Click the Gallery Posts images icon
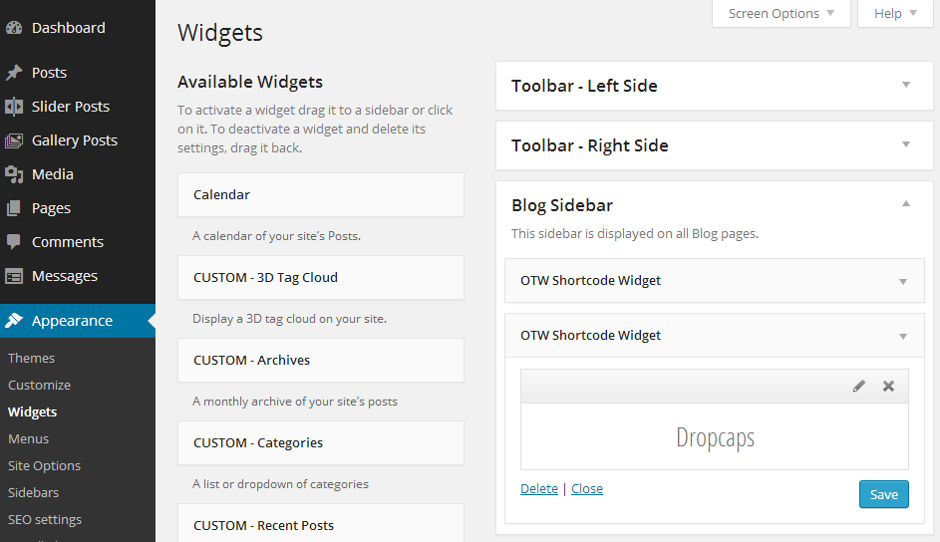The image size is (940, 542). tap(14, 140)
